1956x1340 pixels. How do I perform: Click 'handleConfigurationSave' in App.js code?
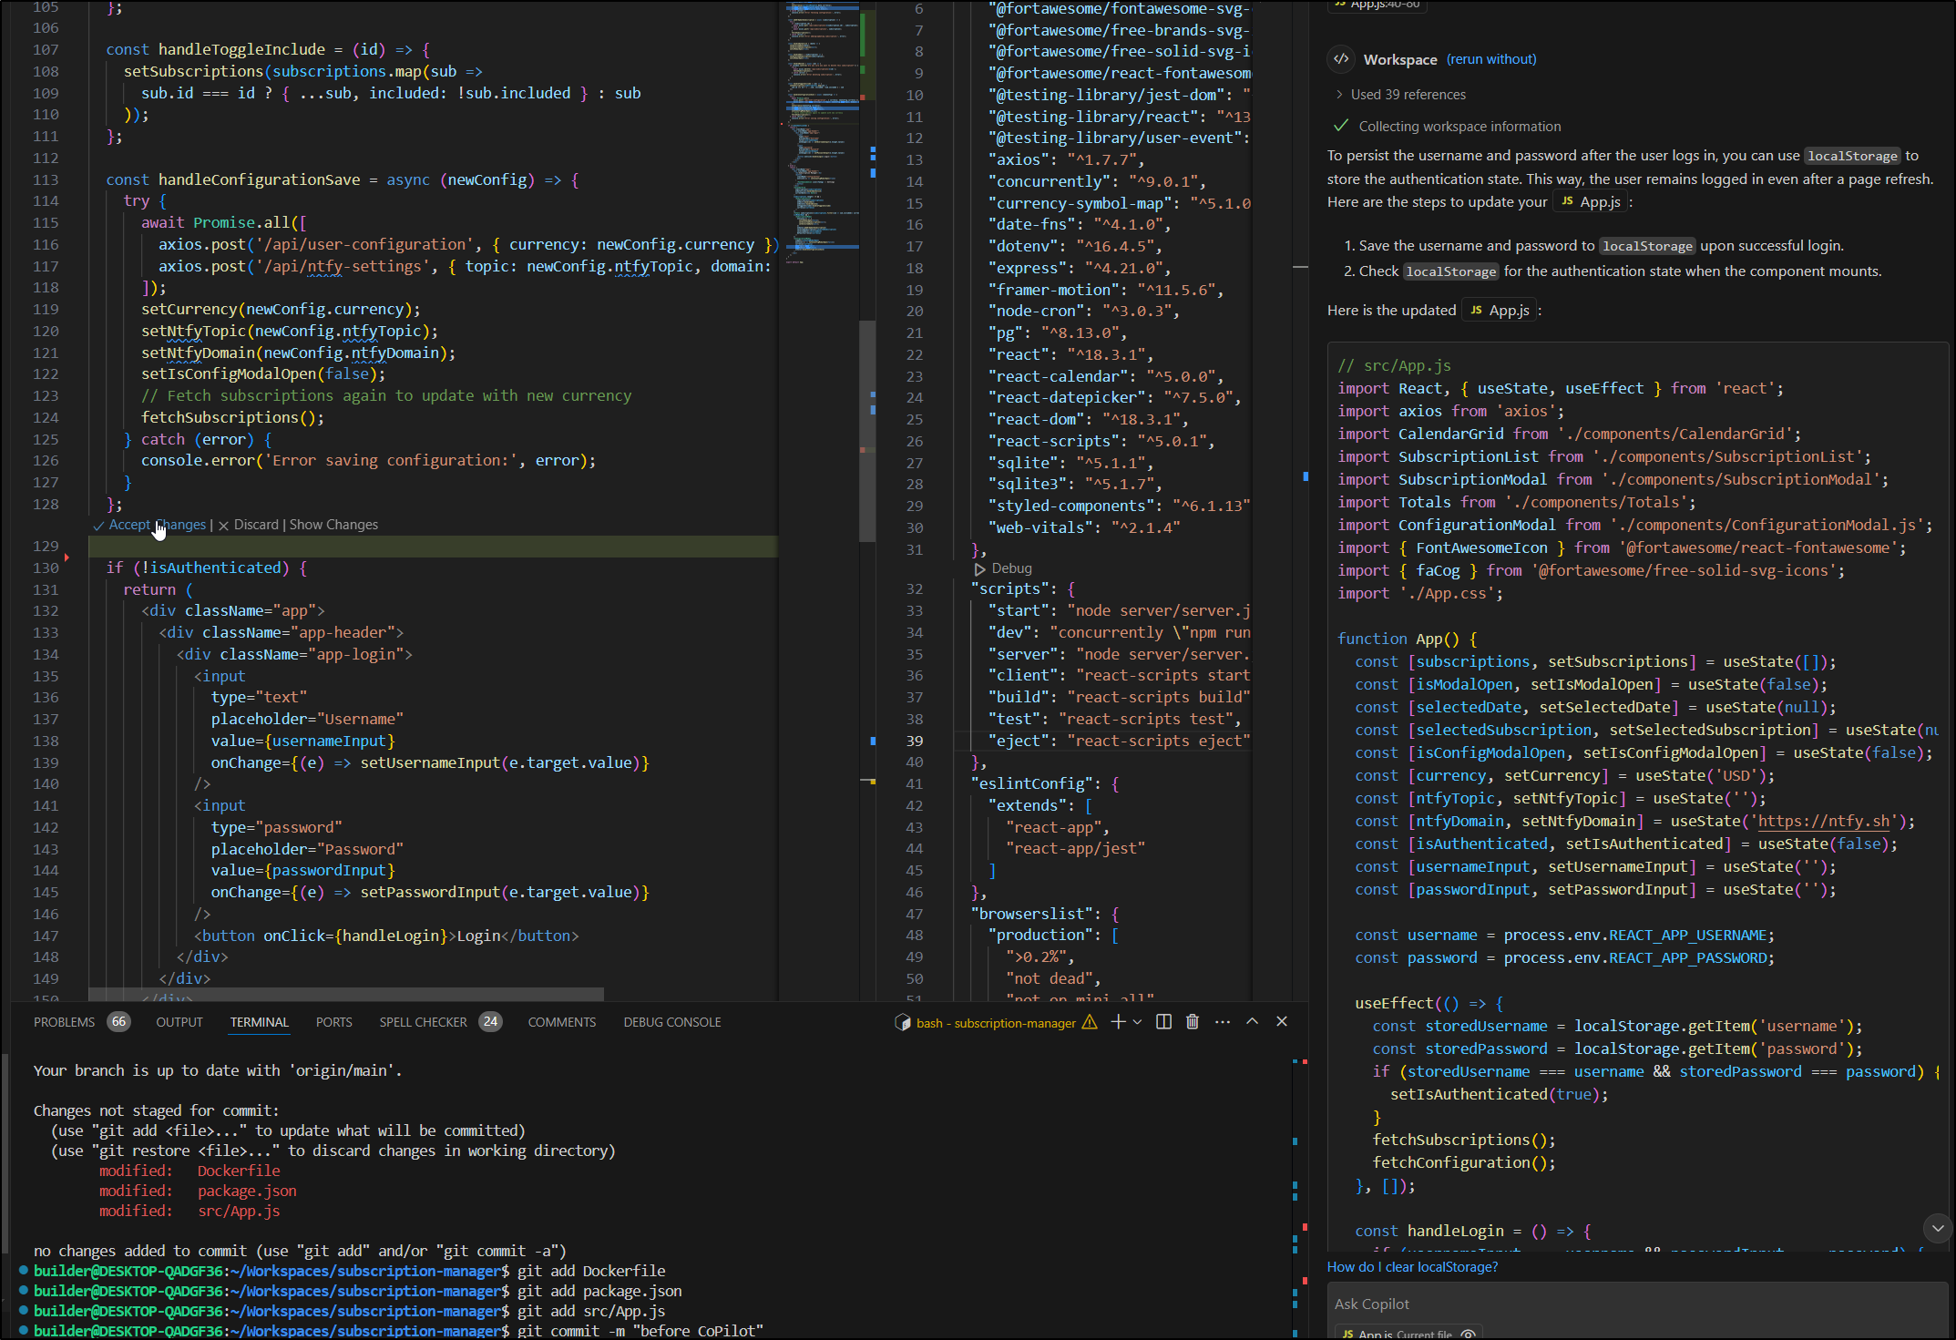point(259,179)
